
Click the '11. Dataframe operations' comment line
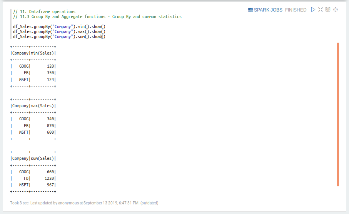[44, 12]
